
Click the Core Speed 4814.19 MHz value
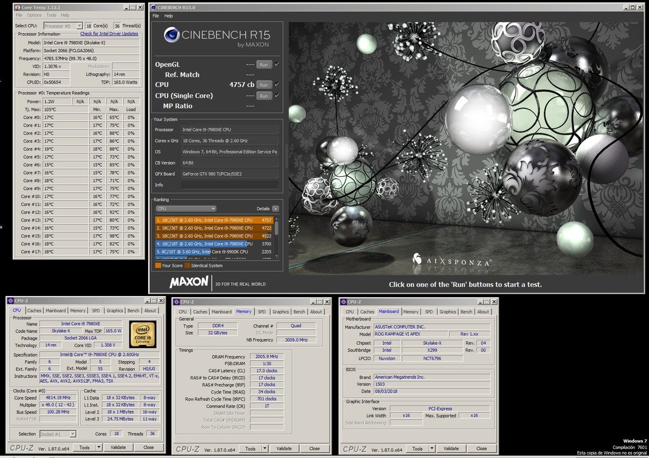58,397
